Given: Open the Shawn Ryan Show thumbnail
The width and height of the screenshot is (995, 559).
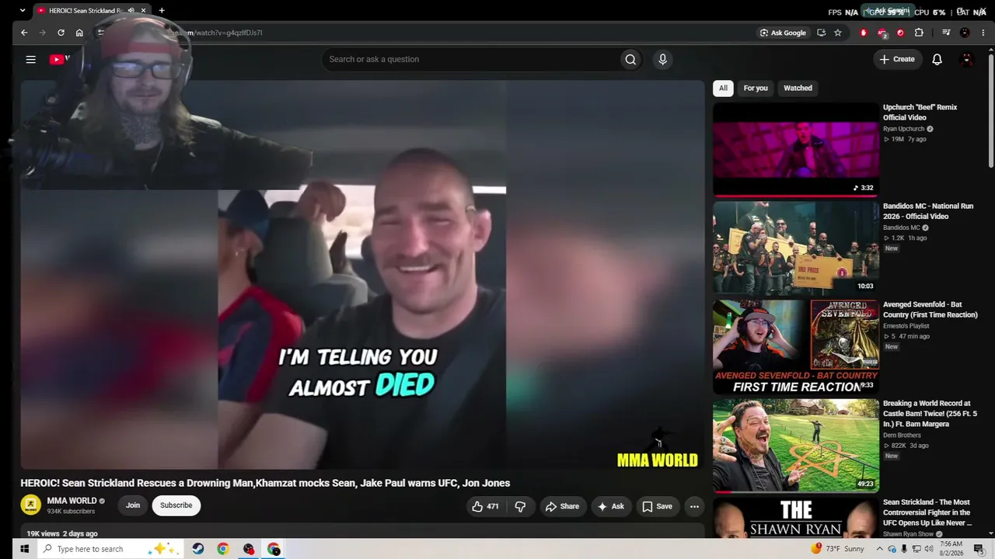Looking at the screenshot, I should (796, 518).
